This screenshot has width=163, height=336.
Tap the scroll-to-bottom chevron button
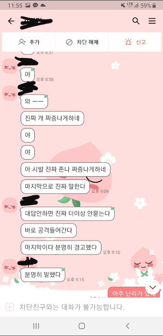[153, 287]
